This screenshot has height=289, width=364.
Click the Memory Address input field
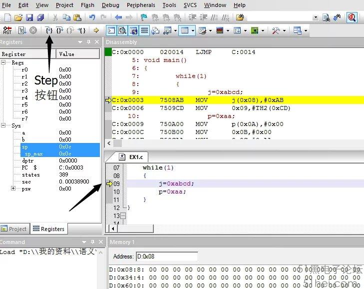pos(167,256)
